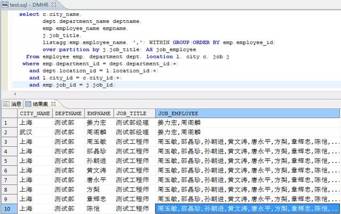Select result row number 1
The image size is (341, 214).
(x=10, y=123)
